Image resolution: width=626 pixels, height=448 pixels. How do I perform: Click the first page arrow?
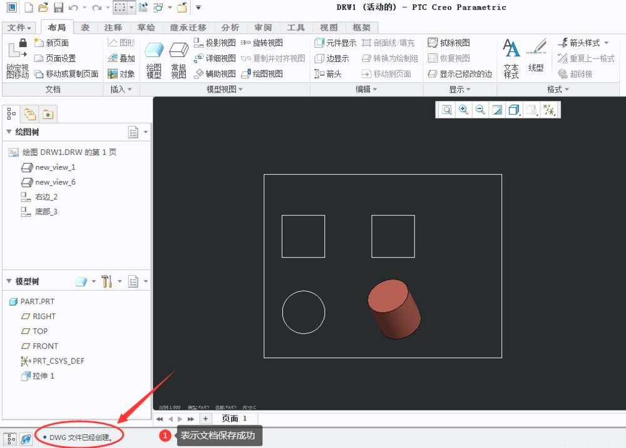click(x=159, y=419)
